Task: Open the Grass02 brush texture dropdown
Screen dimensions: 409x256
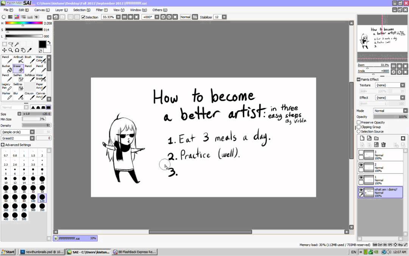Action: pos(32,138)
